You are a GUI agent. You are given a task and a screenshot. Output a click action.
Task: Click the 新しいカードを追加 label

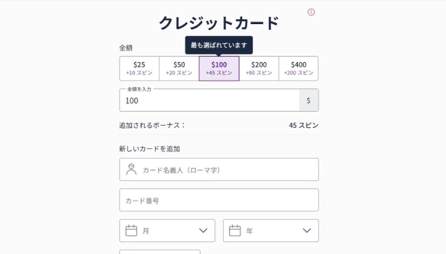150,149
